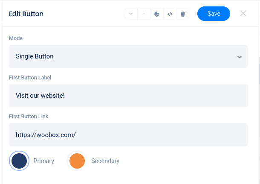Click the Single Button text
The height and width of the screenshot is (184, 260).
(35, 56)
